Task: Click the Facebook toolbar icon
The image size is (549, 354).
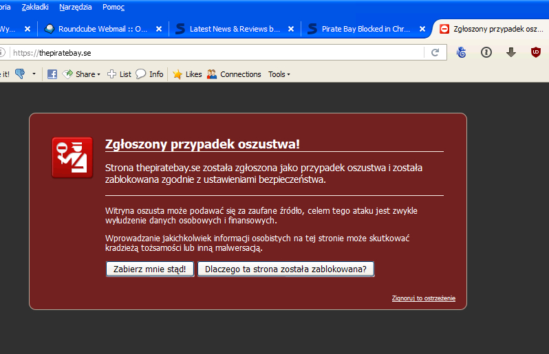Action: point(52,74)
